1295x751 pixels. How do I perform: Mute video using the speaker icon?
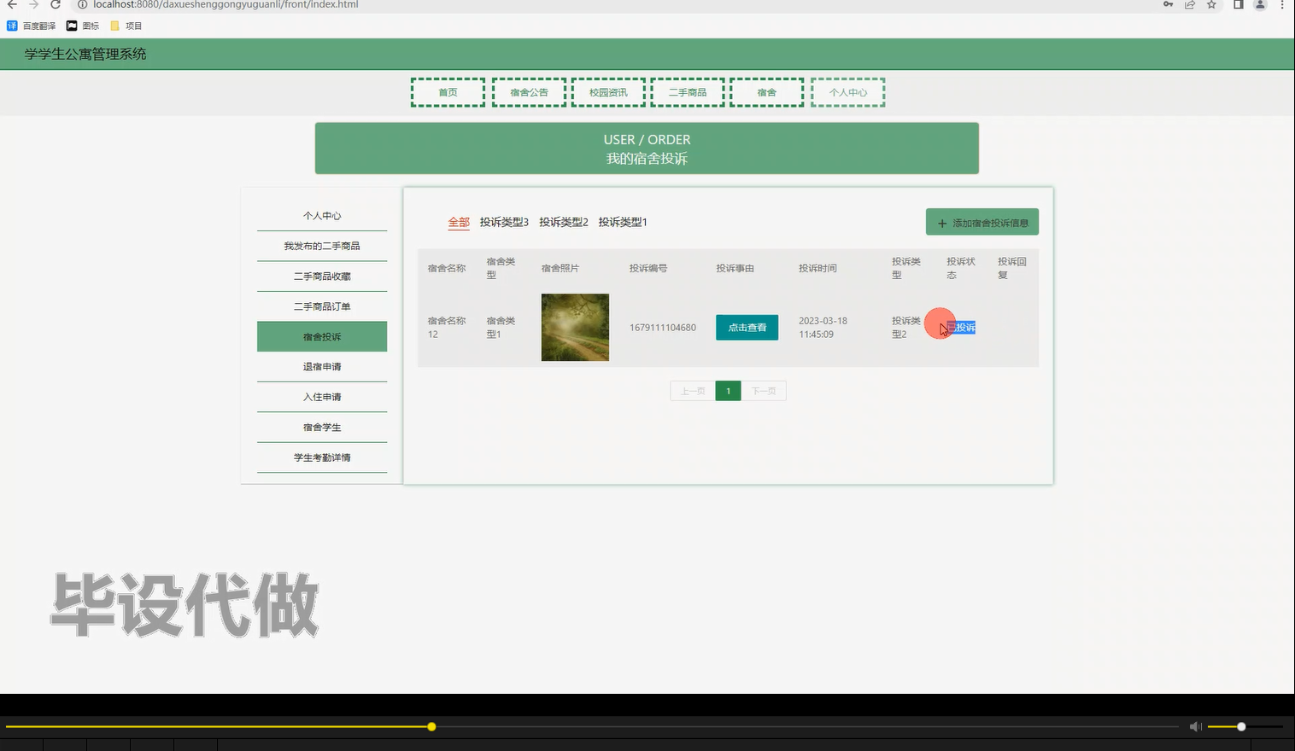click(x=1195, y=726)
